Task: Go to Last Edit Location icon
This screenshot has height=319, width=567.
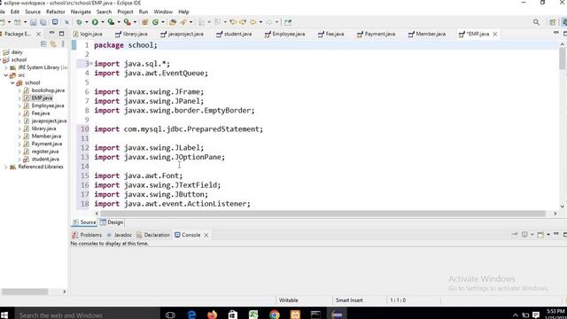Action: click(233, 22)
